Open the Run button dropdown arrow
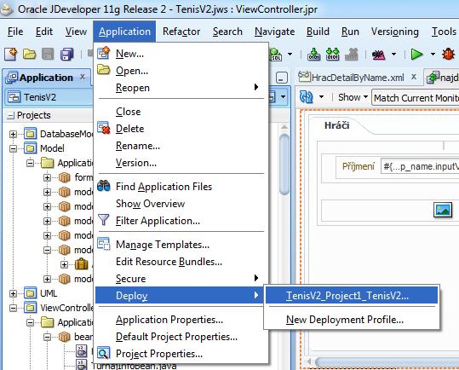Screen dimensions: 459x370 pyautogui.click(x=433, y=55)
